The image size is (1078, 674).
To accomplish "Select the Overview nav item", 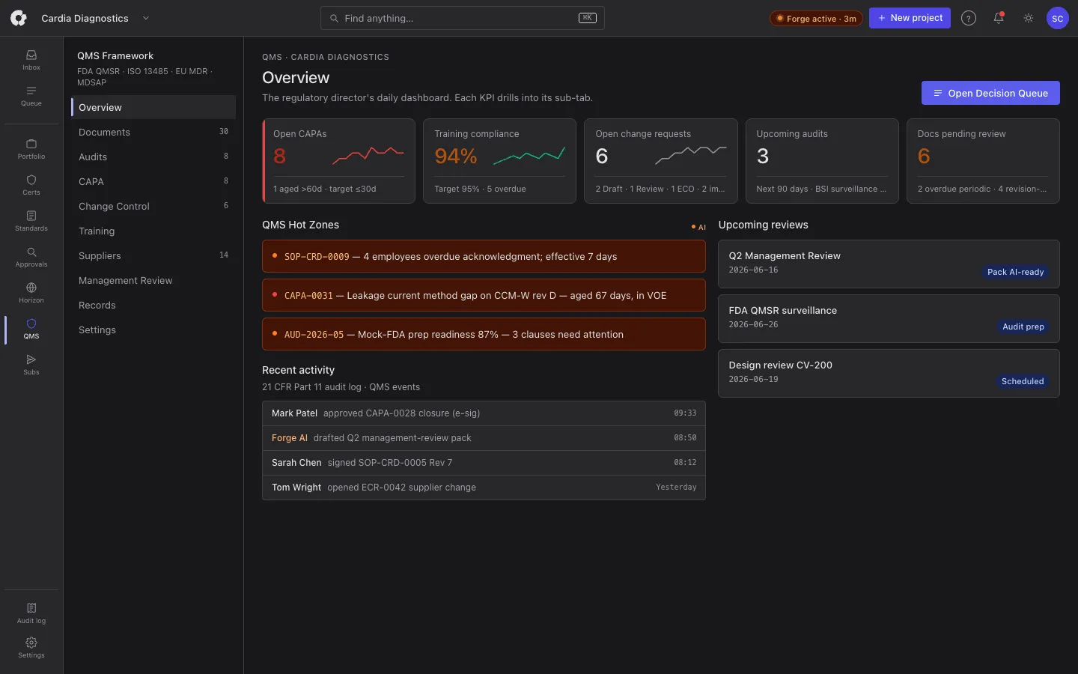I will pyautogui.click(x=153, y=107).
